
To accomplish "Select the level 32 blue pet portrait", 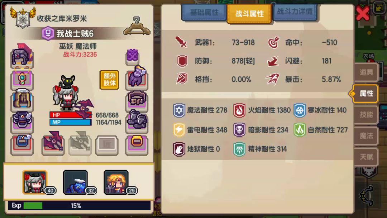I will coord(75,182).
